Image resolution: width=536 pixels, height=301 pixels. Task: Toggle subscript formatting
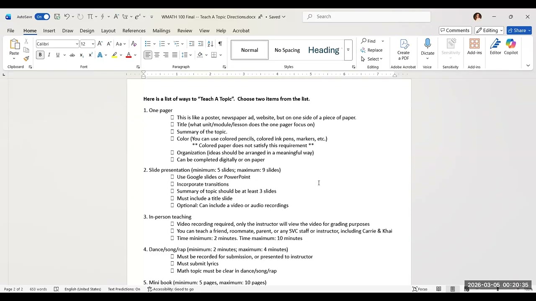click(x=82, y=55)
